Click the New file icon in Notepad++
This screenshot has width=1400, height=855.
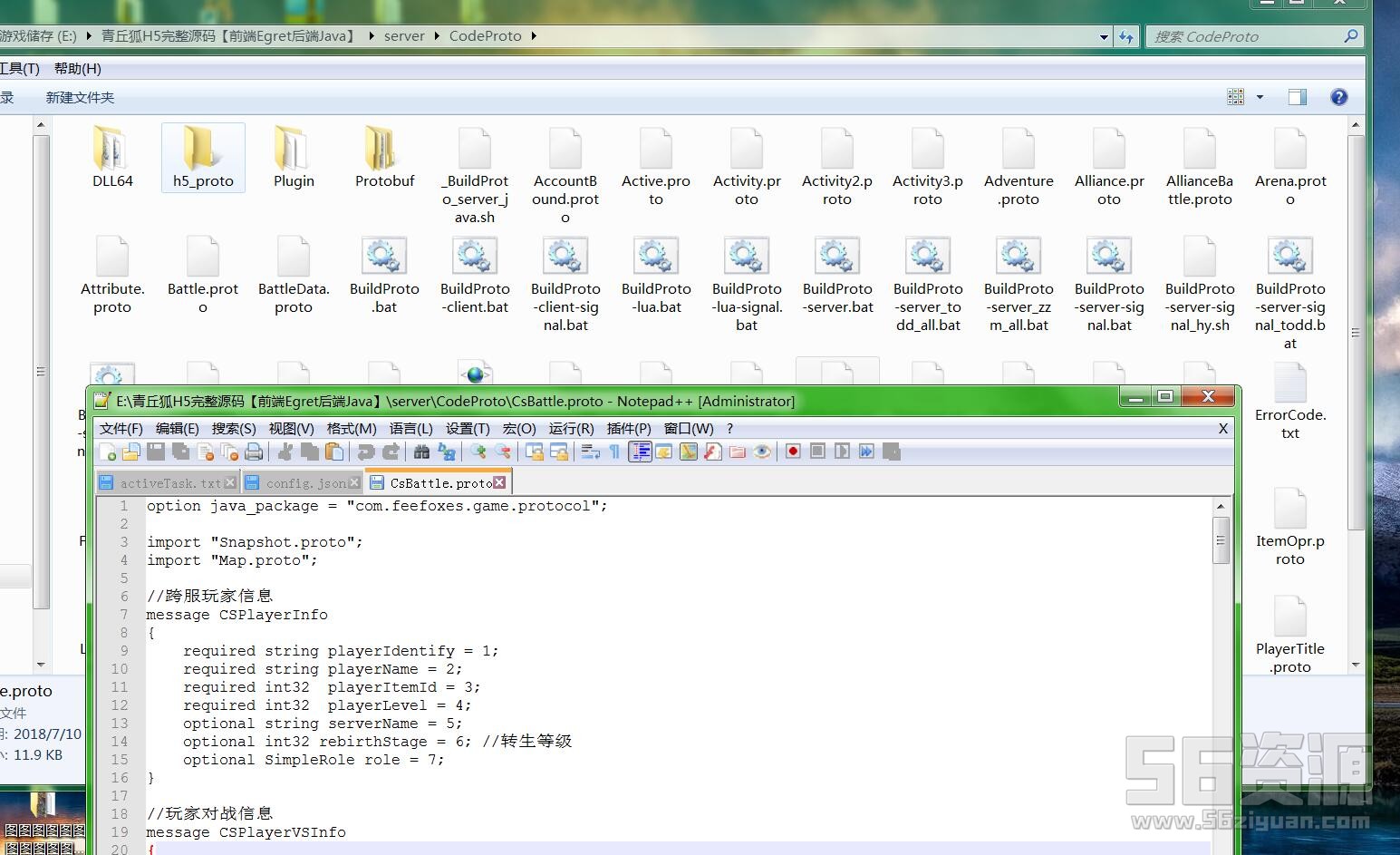coord(108,452)
